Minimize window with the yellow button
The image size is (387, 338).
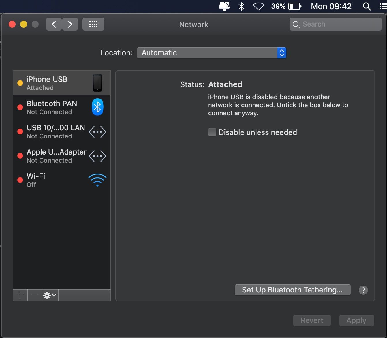(24, 24)
